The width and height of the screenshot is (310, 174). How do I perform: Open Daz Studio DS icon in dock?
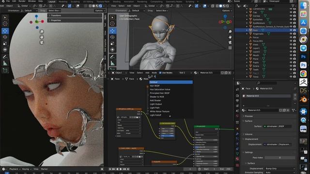(x=303, y=90)
